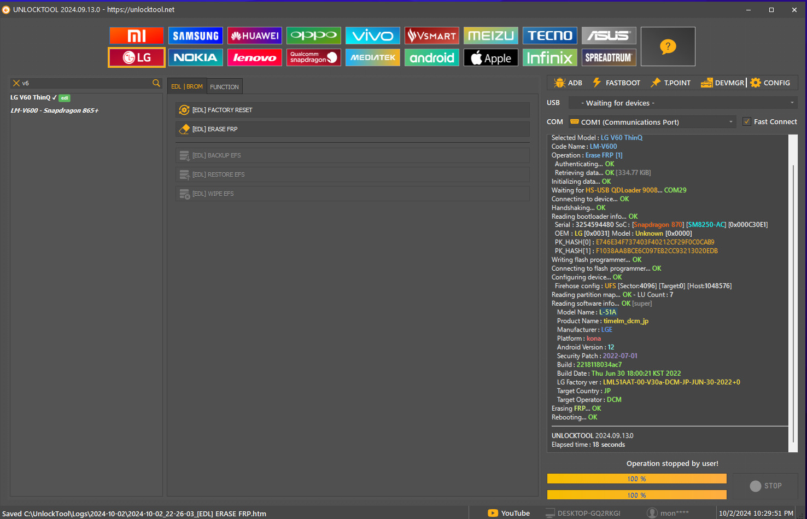
Task: Open the FASTBOOT tool
Action: tap(616, 83)
